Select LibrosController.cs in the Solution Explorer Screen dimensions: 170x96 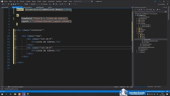tap(146, 27)
